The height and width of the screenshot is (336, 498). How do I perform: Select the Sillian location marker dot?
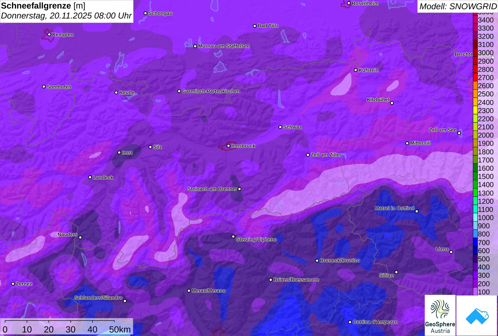pos(396,272)
